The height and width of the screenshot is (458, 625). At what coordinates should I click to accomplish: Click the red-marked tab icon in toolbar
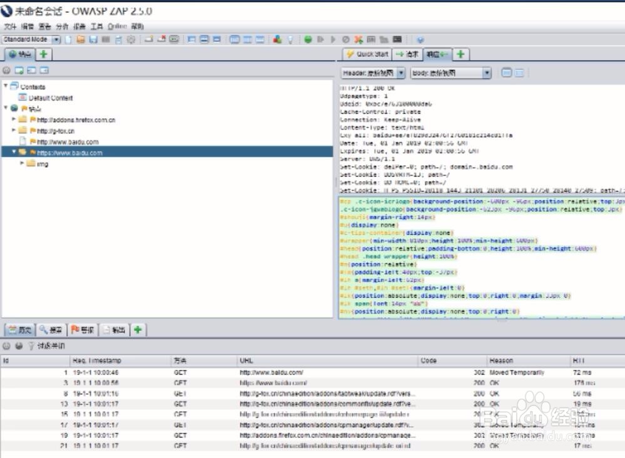(x=161, y=39)
